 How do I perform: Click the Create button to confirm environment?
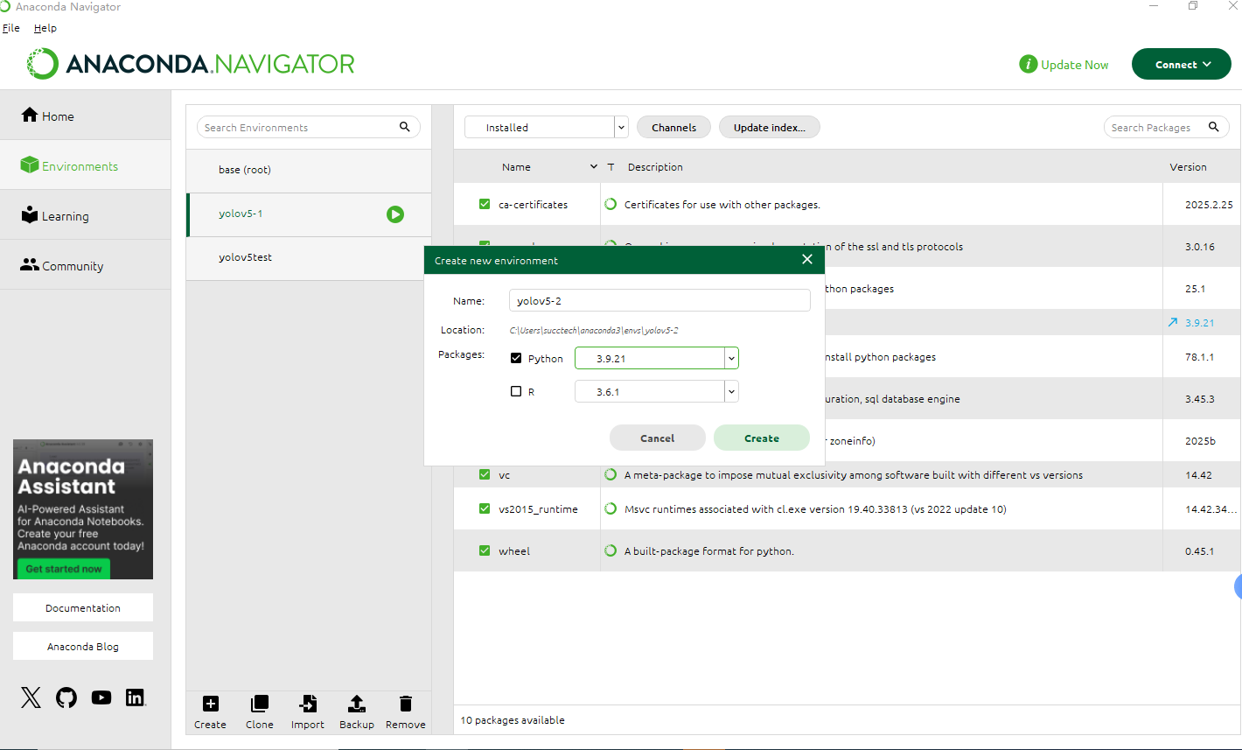point(761,438)
